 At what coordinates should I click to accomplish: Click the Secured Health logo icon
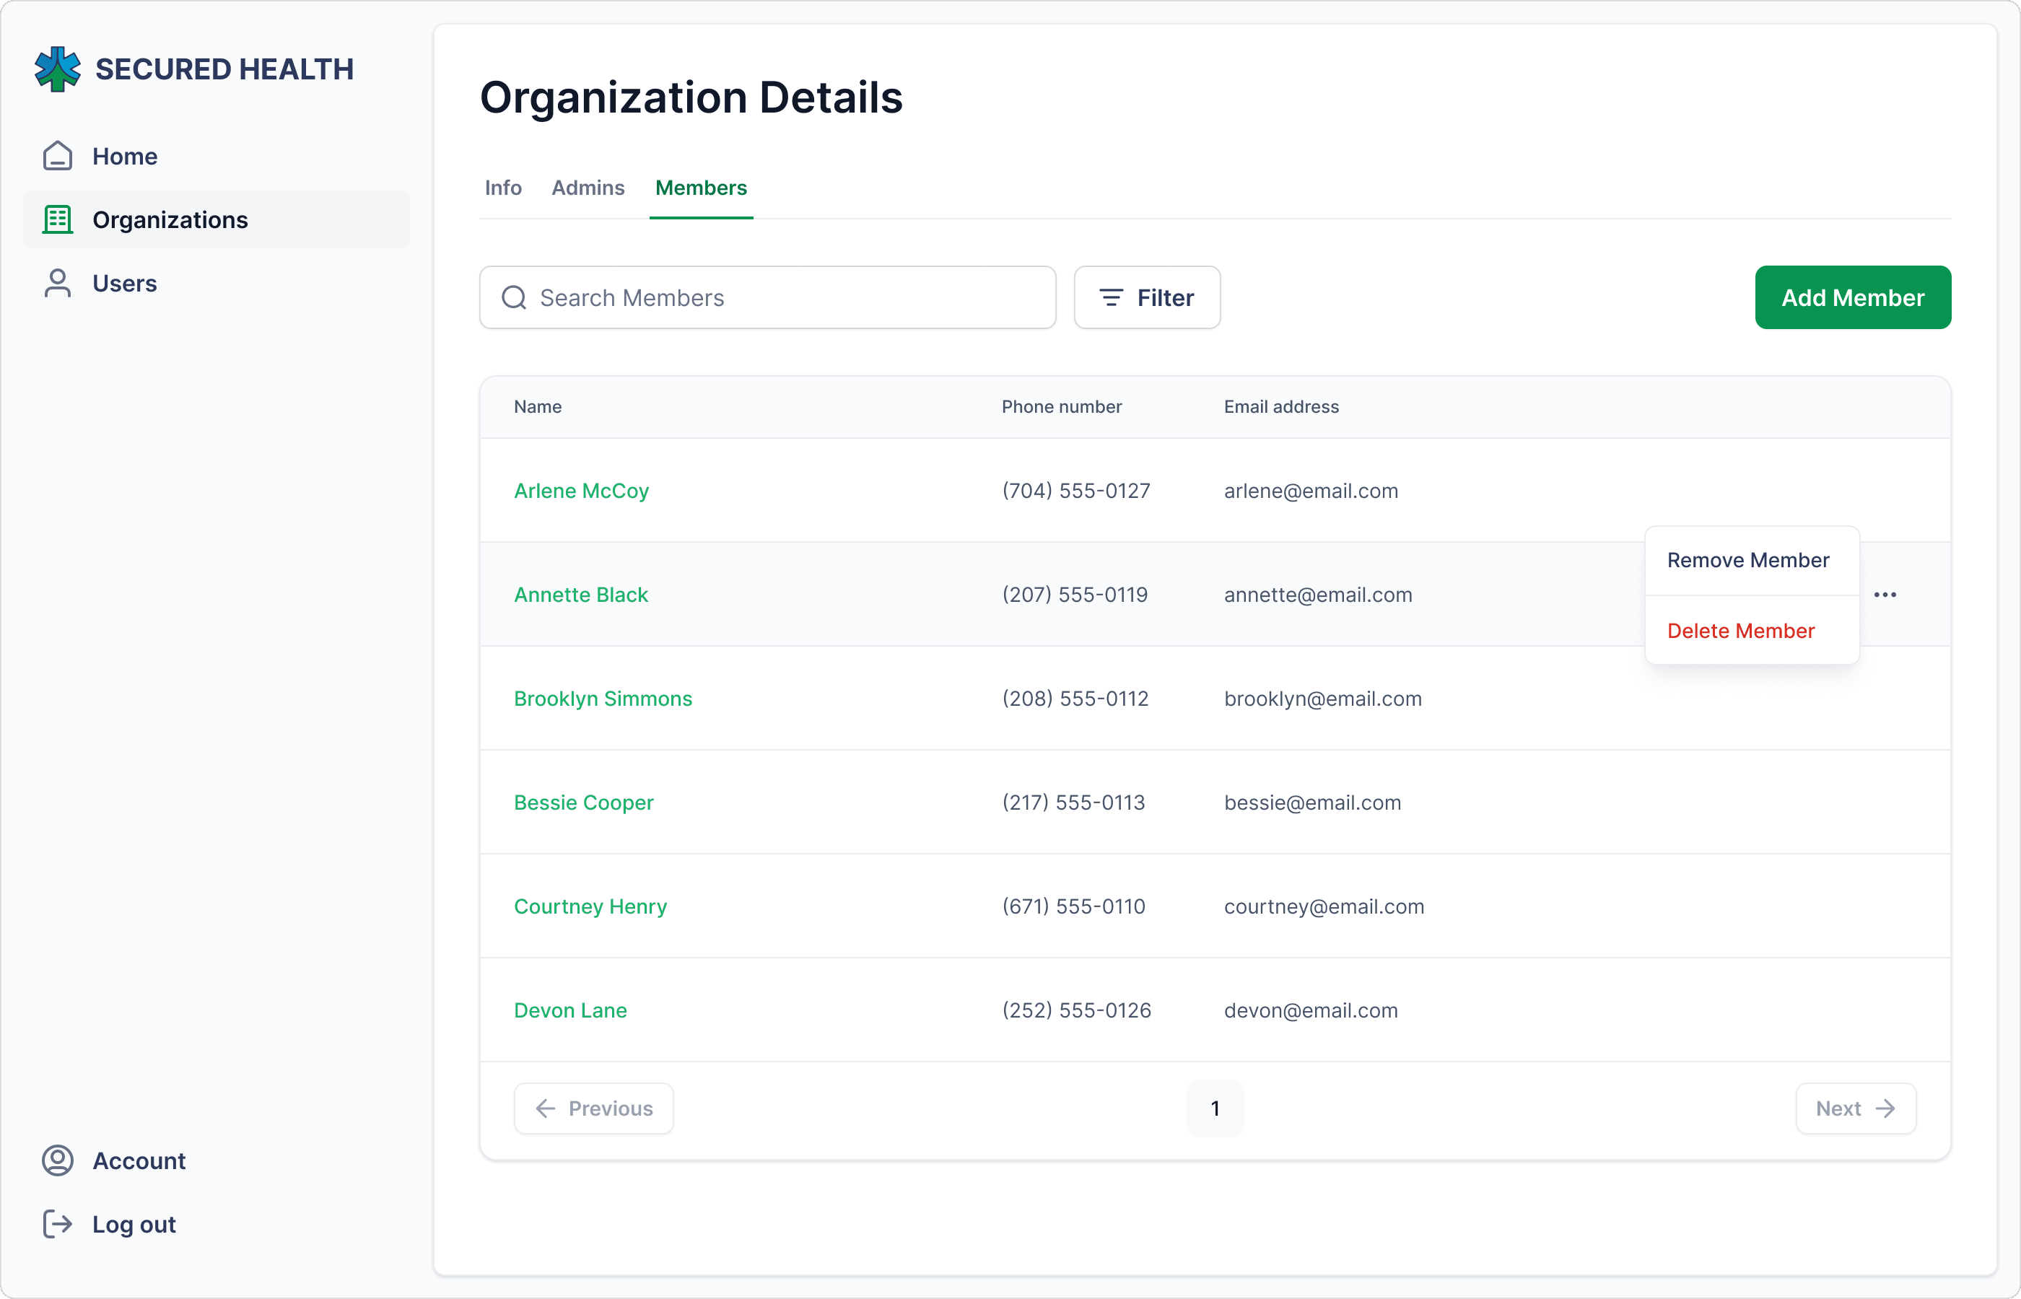57,69
